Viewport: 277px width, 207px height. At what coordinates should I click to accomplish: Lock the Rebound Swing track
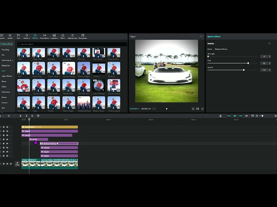(x=3, y=144)
